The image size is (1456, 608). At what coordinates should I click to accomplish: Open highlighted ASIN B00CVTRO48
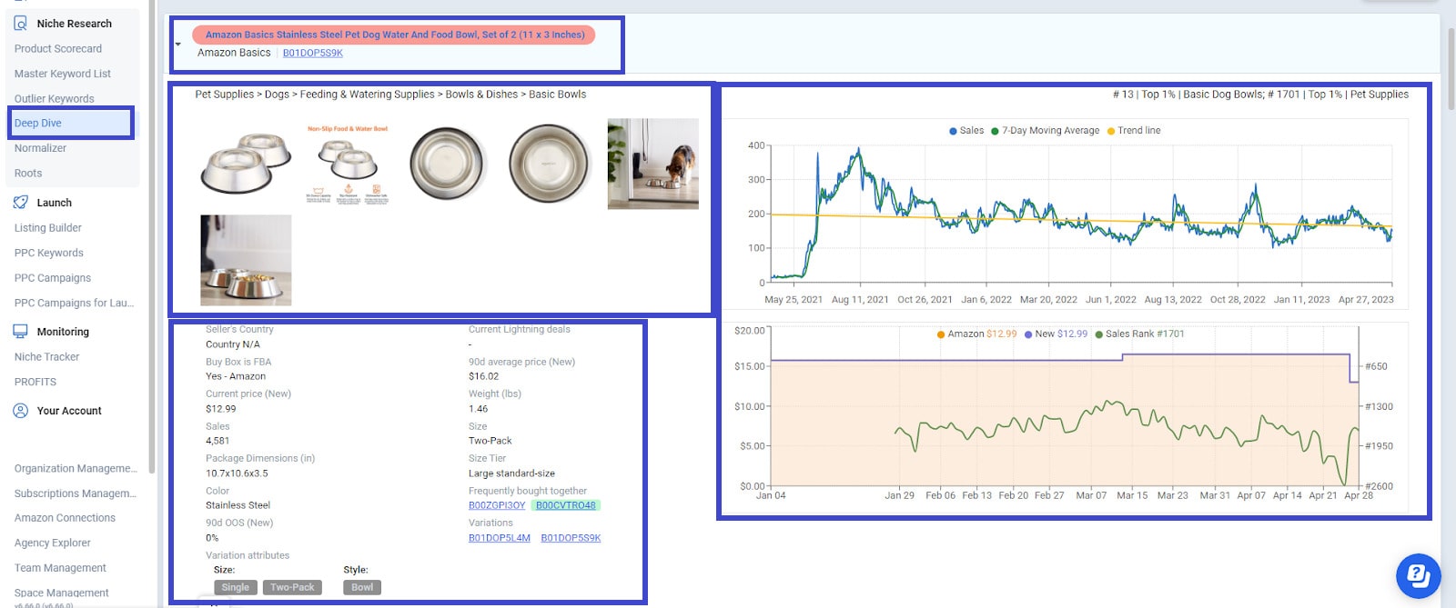[x=566, y=505]
